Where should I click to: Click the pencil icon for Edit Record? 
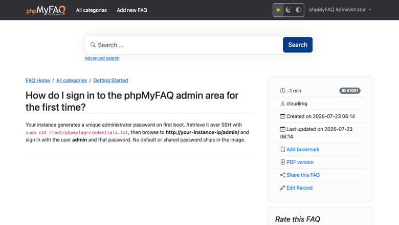[x=282, y=188]
